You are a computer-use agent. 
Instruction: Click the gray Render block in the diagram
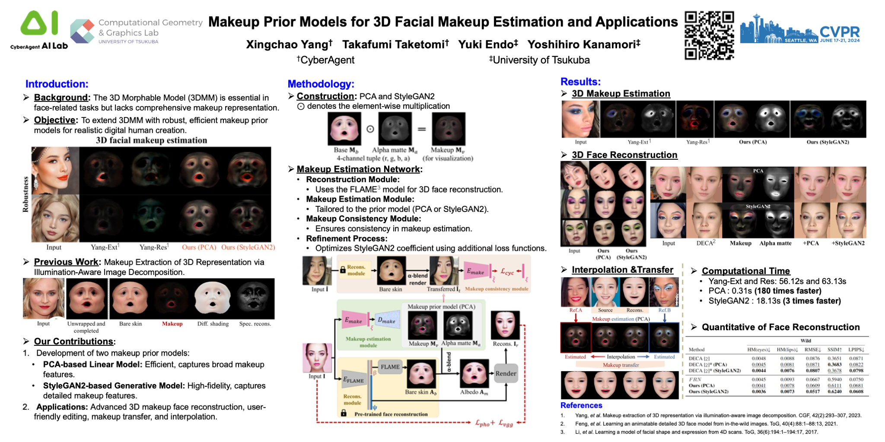tap(506, 373)
